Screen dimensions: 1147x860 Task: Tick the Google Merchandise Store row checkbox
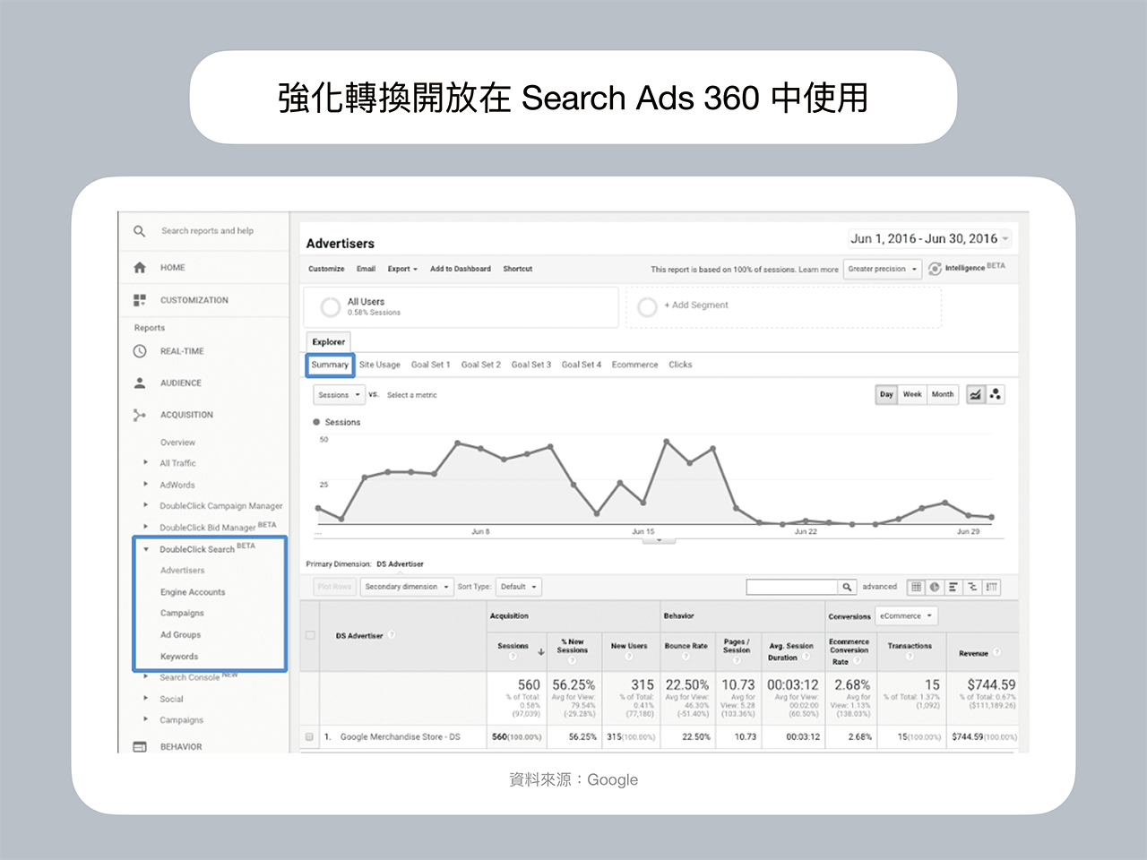309,736
